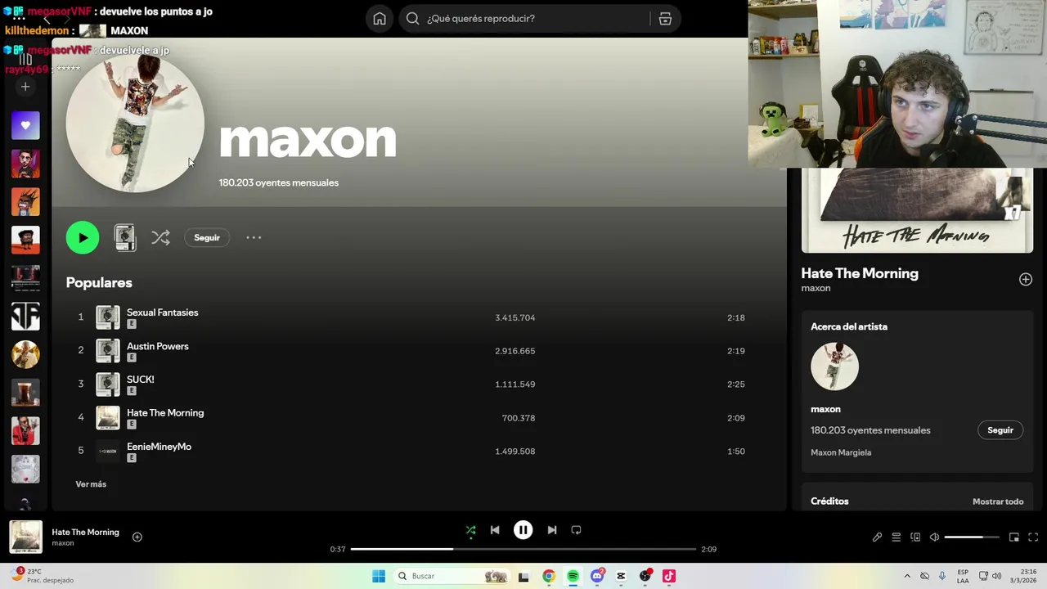Open the lyrics microphone icon
The width and height of the screenshot is (1047, 589).
pyautogui.click(x=877, y=537)
